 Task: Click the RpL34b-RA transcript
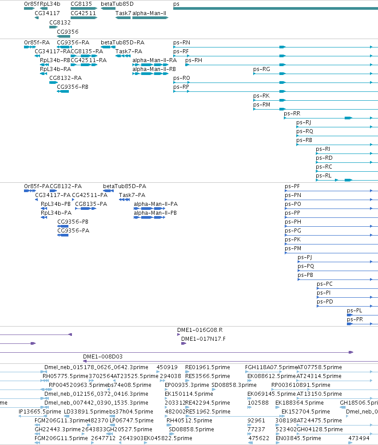44,74
